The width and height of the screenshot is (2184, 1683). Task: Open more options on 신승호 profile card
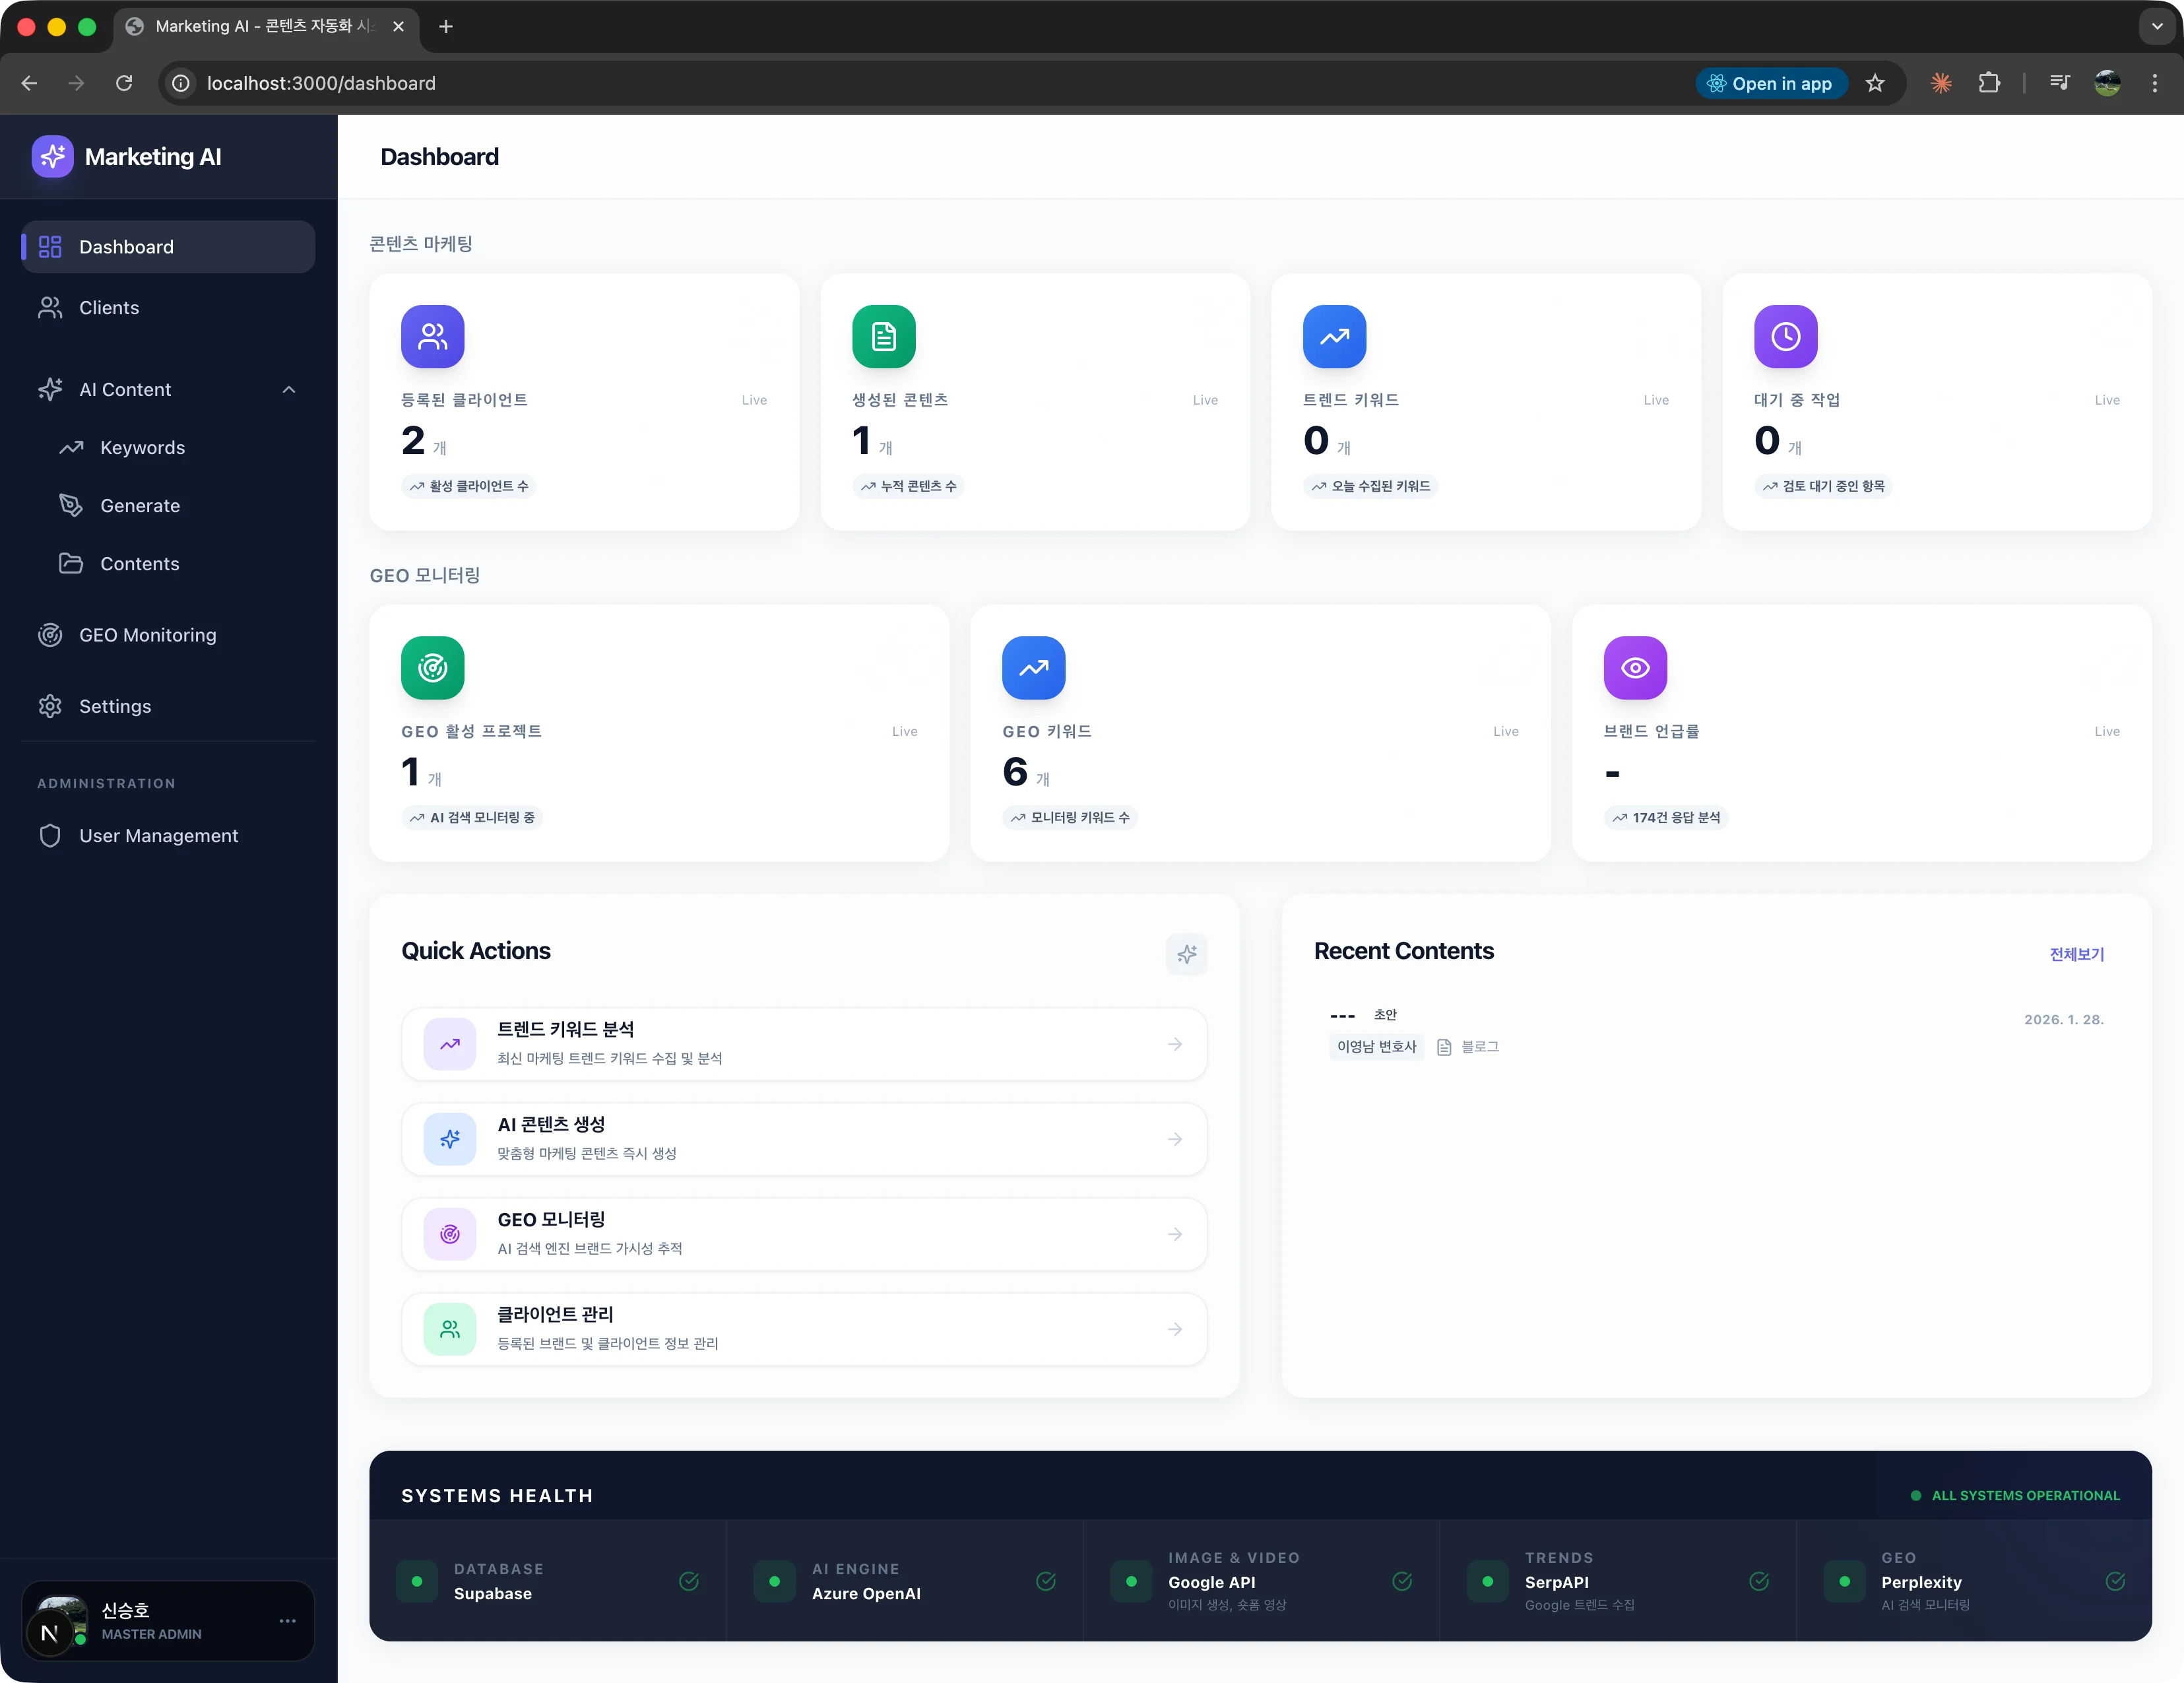click(x=288, y=1620)
